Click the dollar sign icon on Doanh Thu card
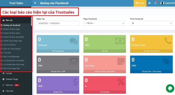Image resolution: width=175 pixels, height=95 pixels. (75, 82)
